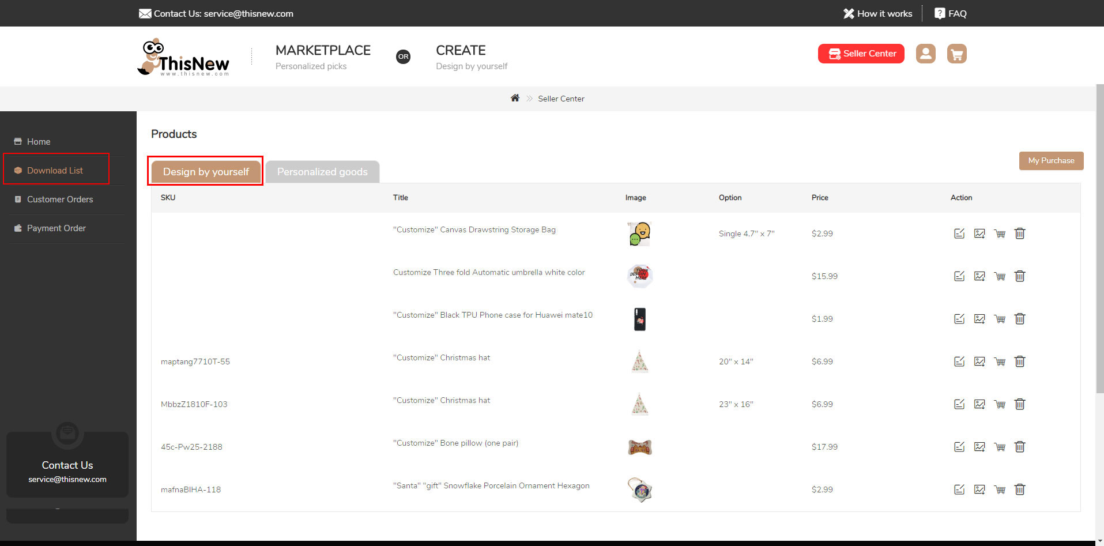Click the $15.99 price
1104x546 pixels.
click(824, 276)
